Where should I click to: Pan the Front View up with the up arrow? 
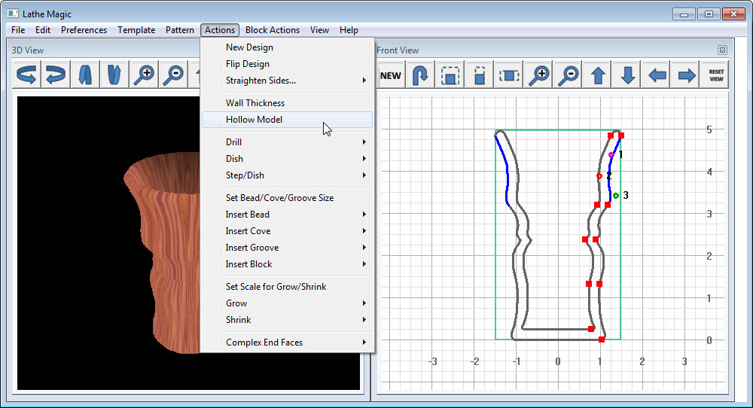[x=599, y=75]
